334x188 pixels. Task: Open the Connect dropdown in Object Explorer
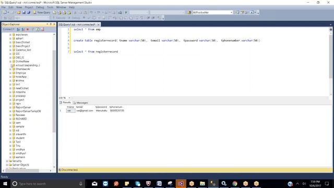tap(8, 29)
